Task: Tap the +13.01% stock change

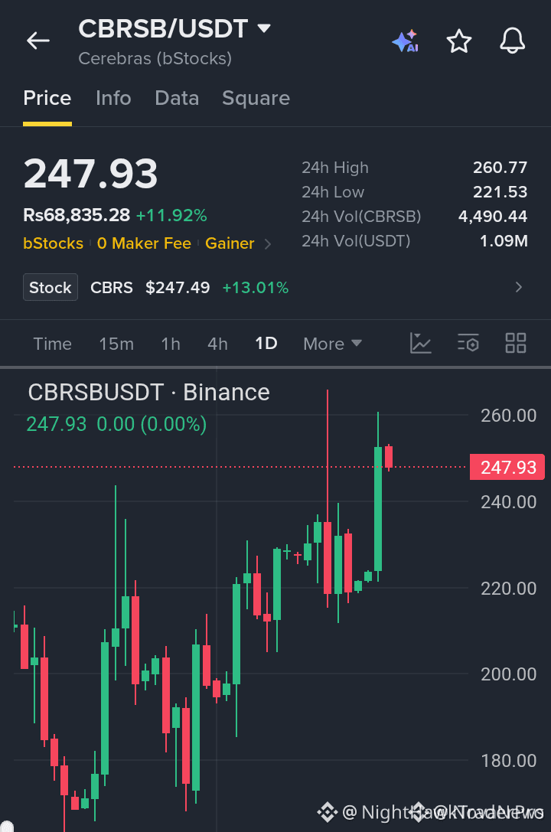Action: point(256,288)
